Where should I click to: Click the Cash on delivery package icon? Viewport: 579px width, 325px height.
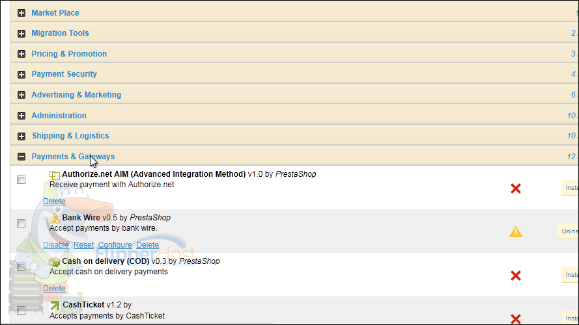pos(55,262)
